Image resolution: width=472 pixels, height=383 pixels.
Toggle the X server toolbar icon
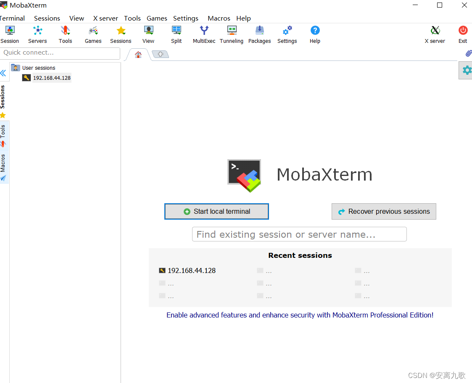435,34
